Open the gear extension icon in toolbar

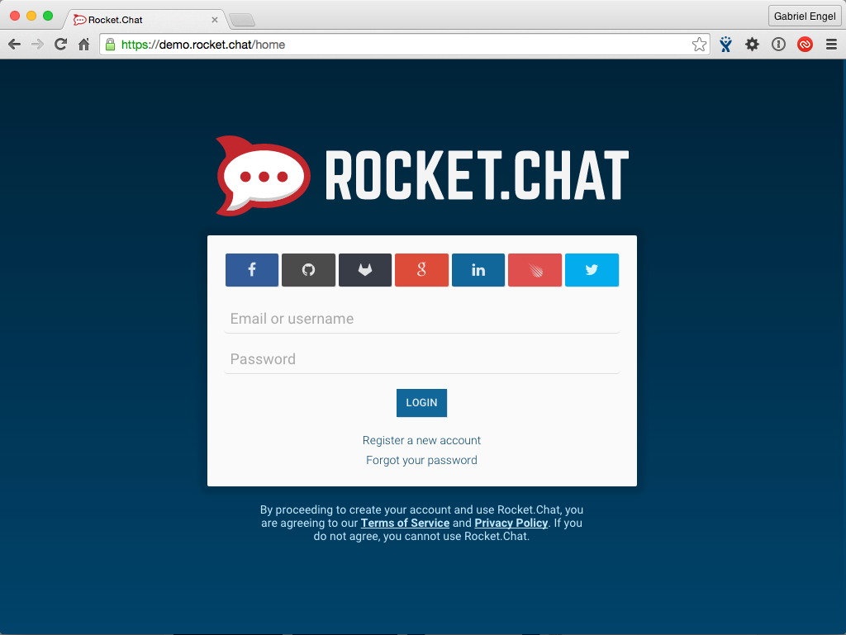pos(752,45)
